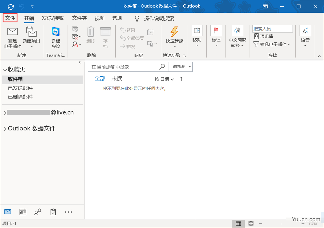Click the reply-with-meeting calendar icon

150,32
